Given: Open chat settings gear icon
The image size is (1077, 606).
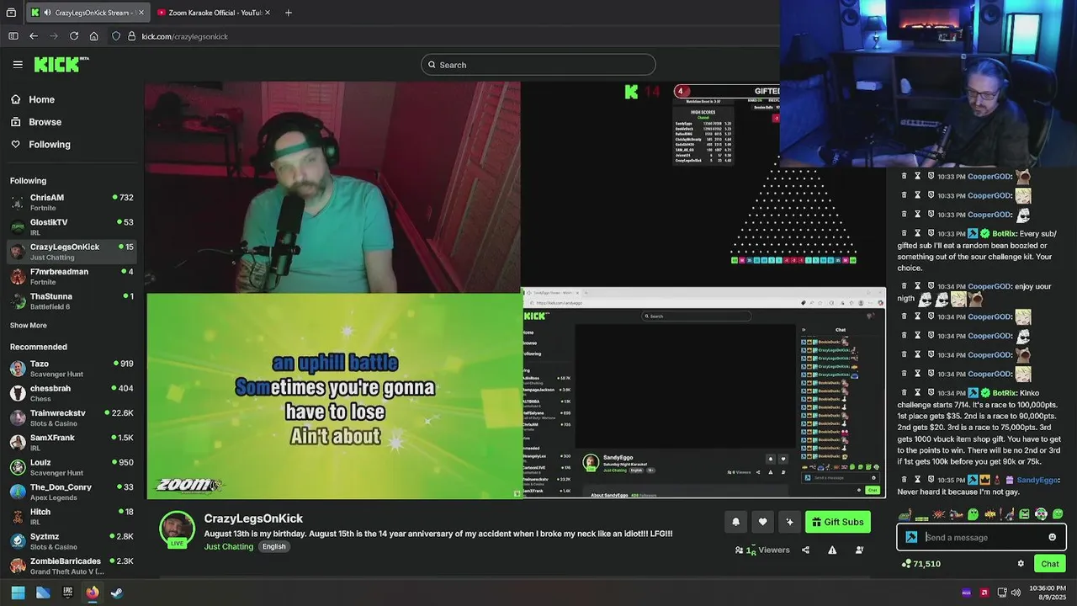Looking at the screenshot, I should click(1021, 564).
